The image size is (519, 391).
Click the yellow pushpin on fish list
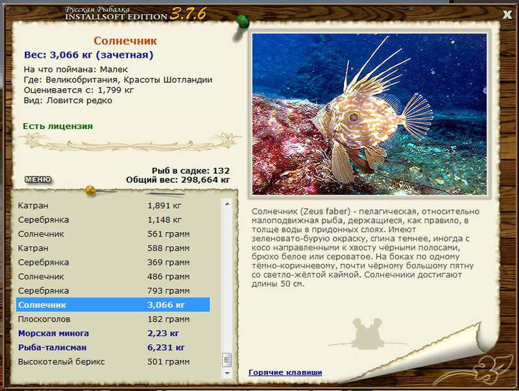[x=90, y=191]
